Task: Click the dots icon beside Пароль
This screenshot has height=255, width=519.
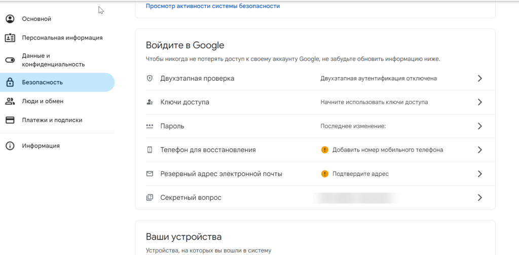Action: (150, 126)
